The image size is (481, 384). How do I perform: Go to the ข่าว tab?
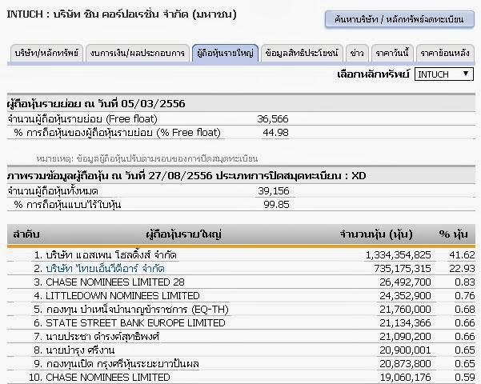(357, 54)
